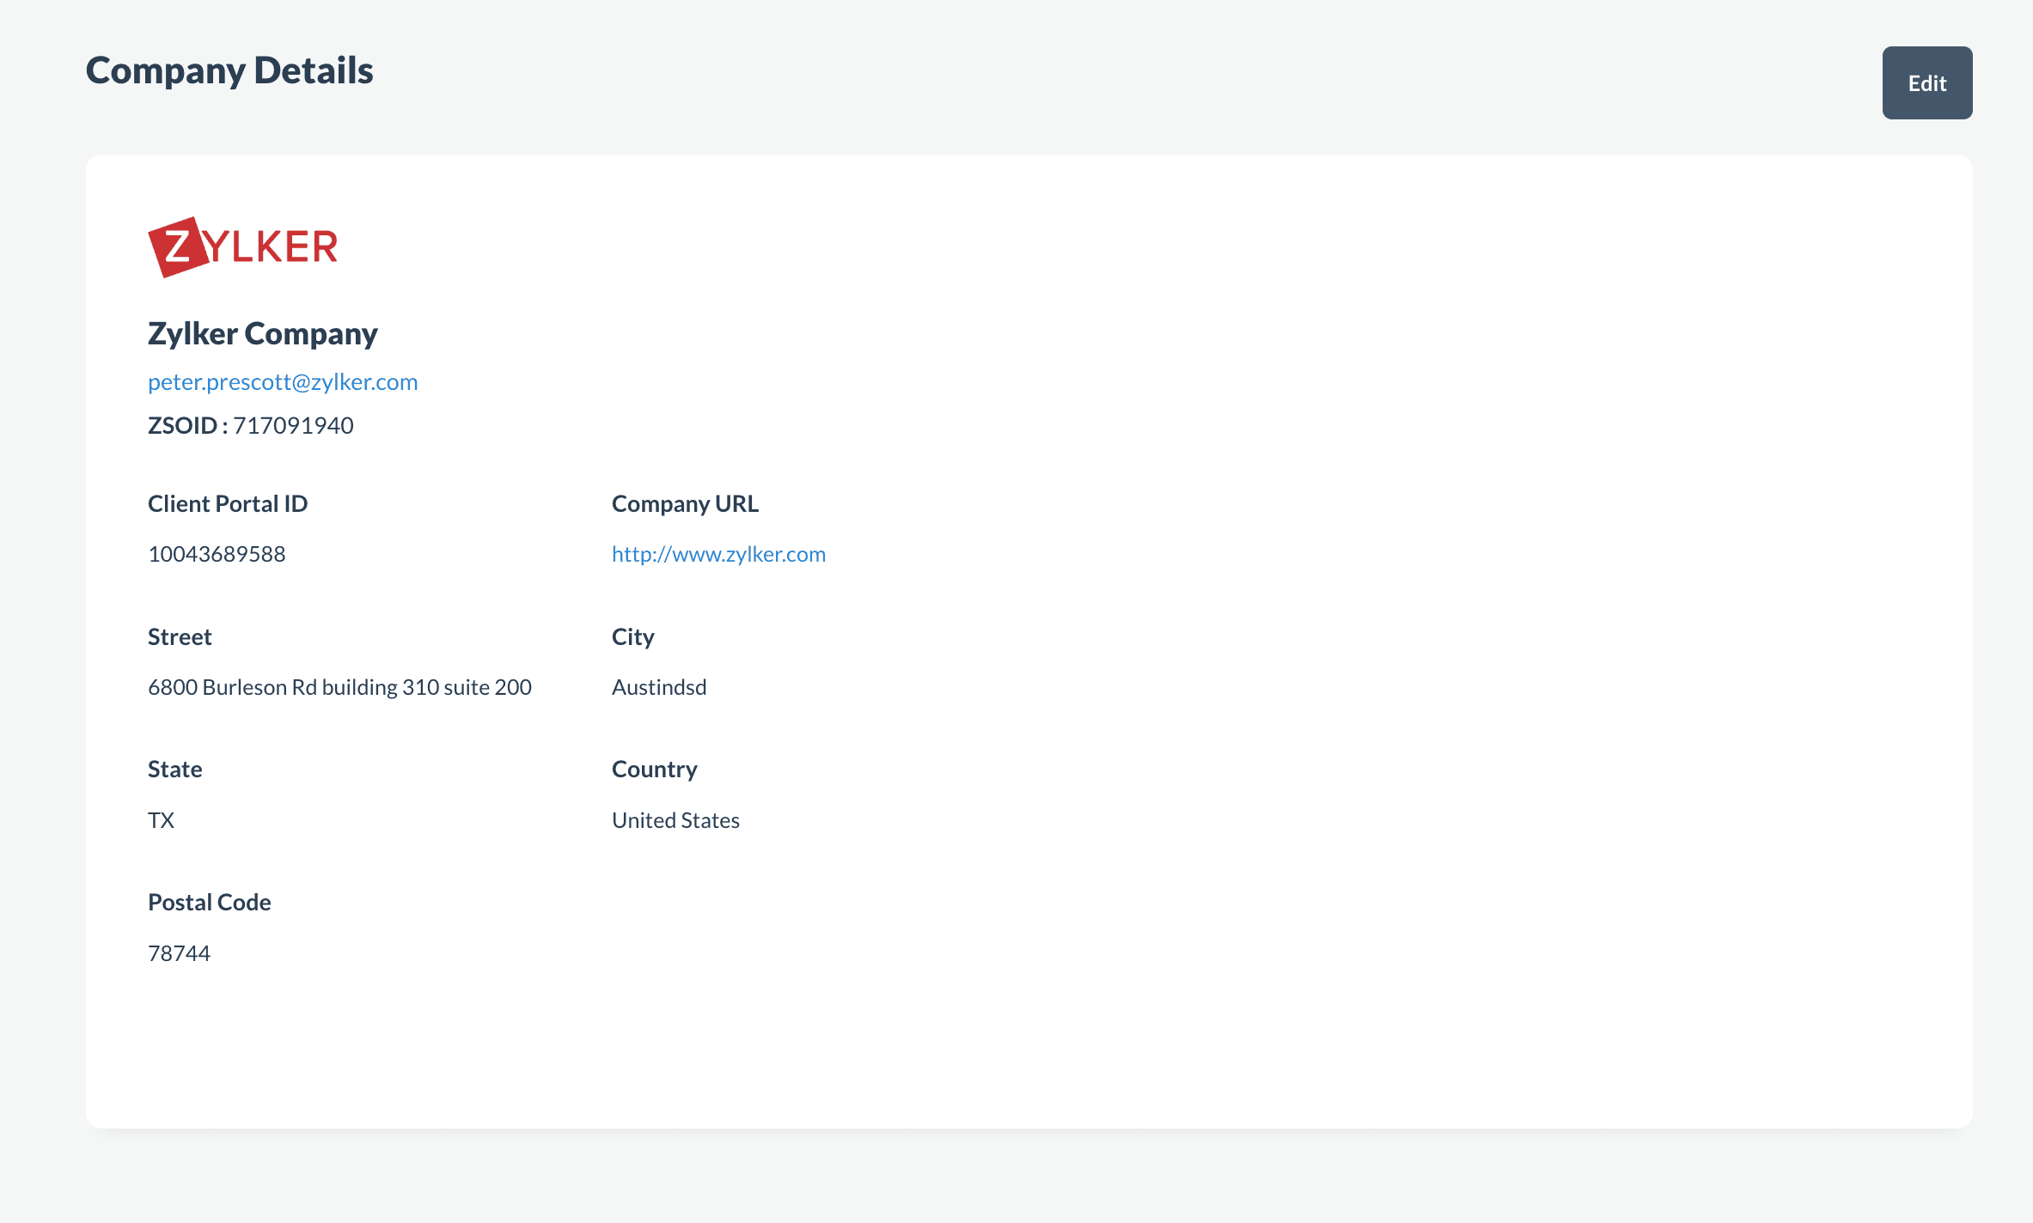This screenshot has height=1223, width=2033.
Task: Click the postal code value 78744
Action: [x=179, y=954]
